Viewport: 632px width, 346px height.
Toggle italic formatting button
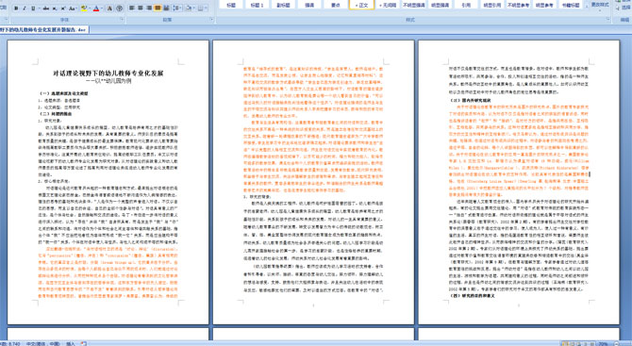tap(25, 8)
